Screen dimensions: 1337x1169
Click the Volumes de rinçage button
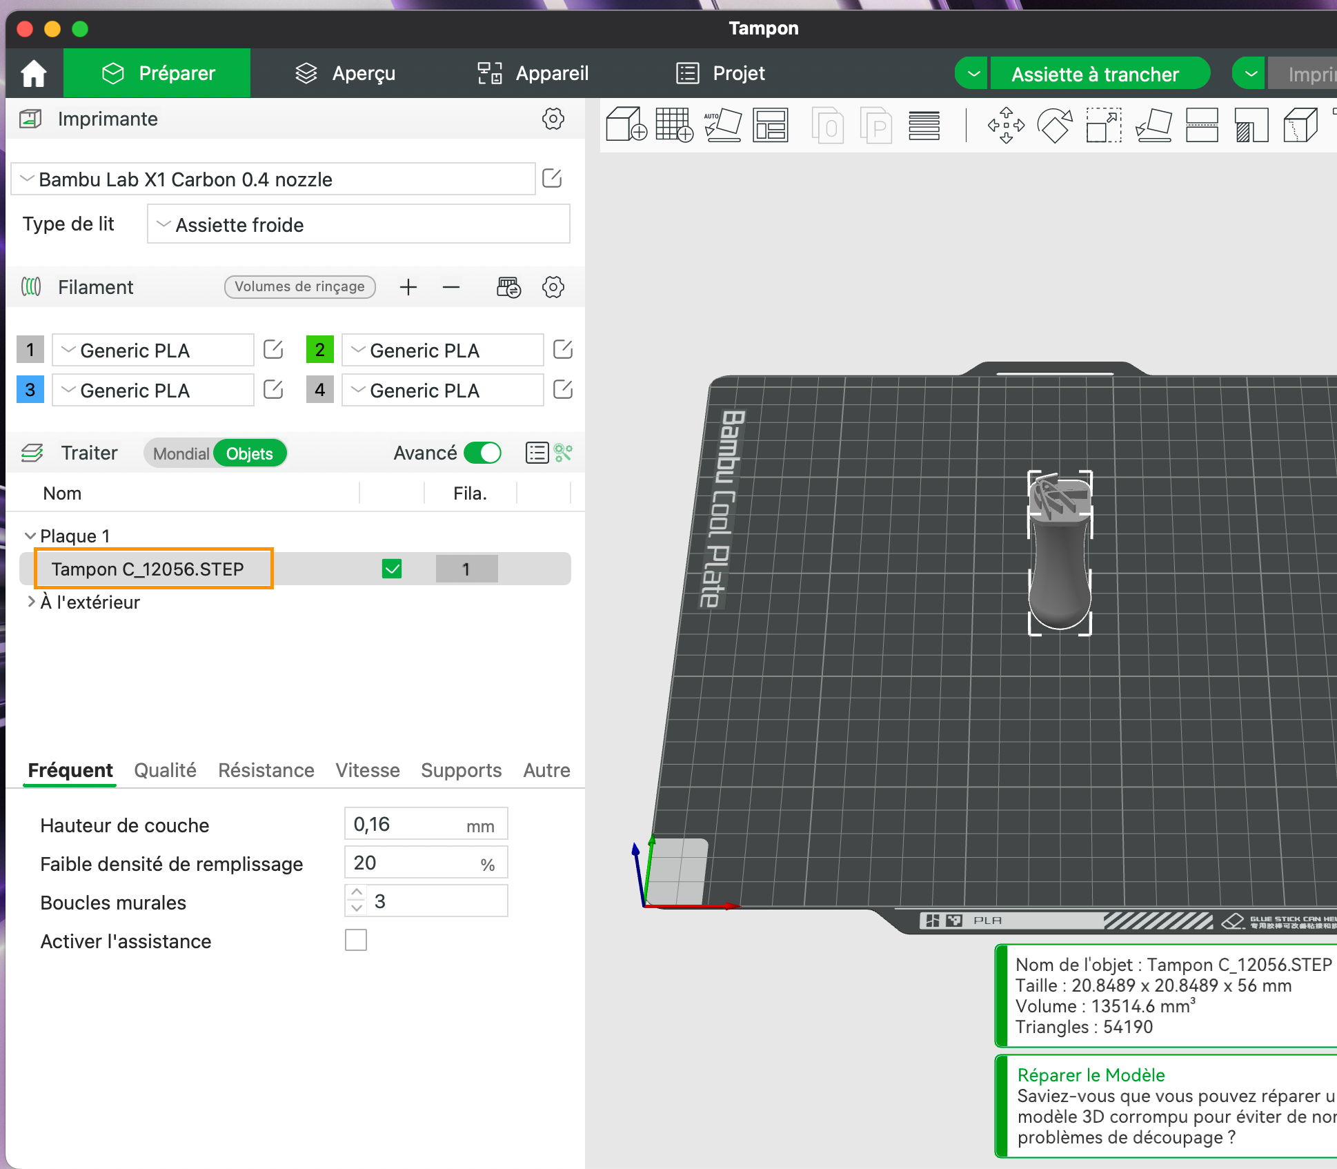[x=299, y=286]
